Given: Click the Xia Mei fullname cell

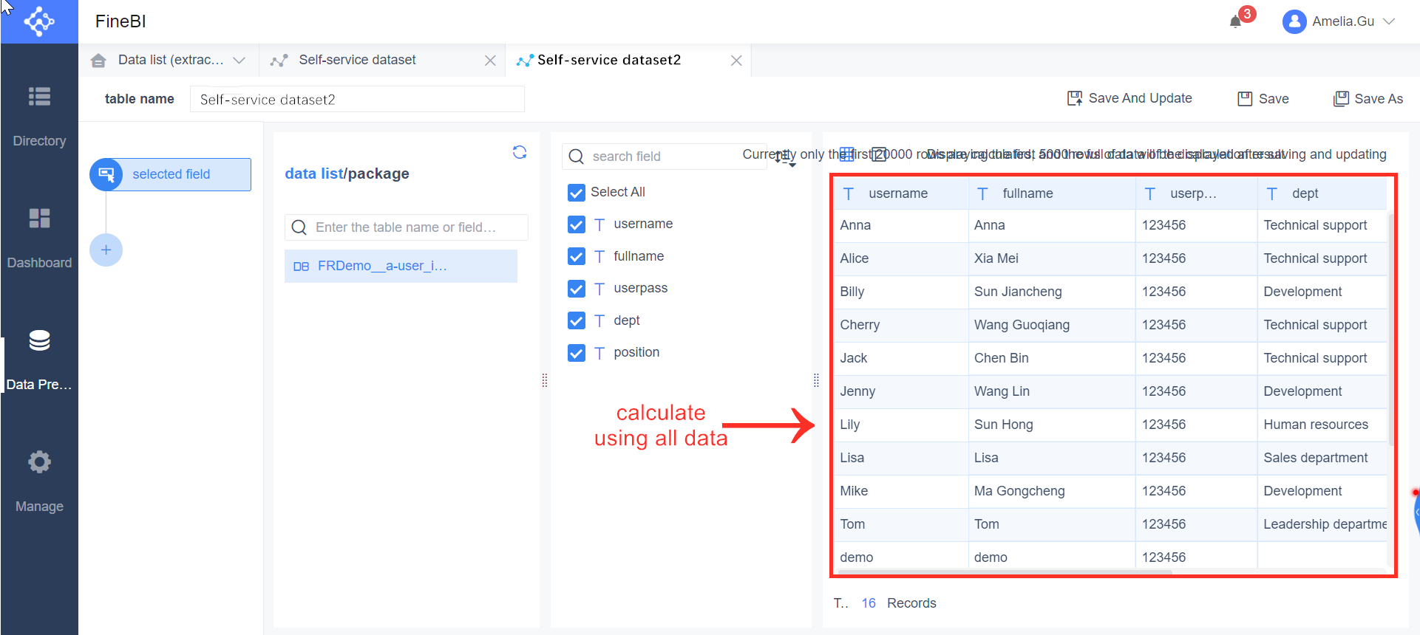Looking at the screenshot, I should tap(1052, 258).
